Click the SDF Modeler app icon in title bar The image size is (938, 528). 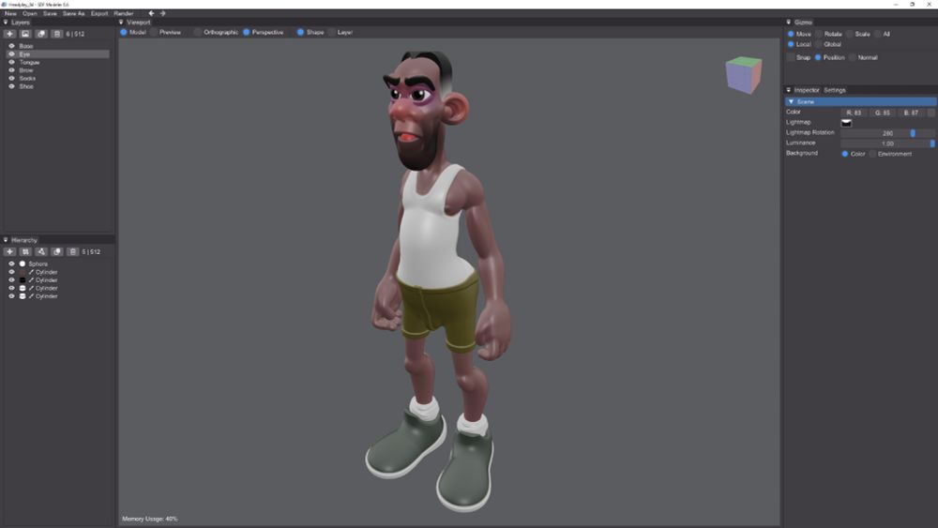click(4, 4)
